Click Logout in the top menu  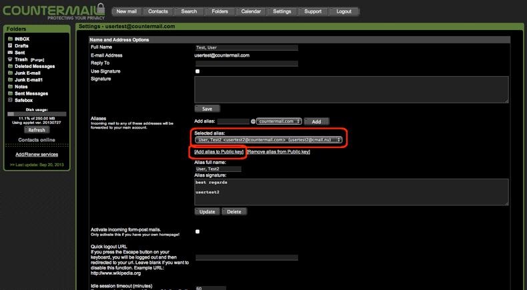[x=344, y=11]
